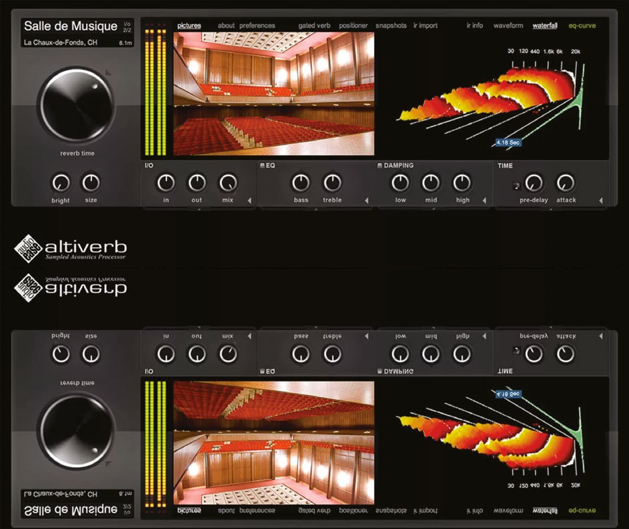Toggle the EQ section on/off in the upright panel
Viewport: 629px width, 529px height.
263,165
